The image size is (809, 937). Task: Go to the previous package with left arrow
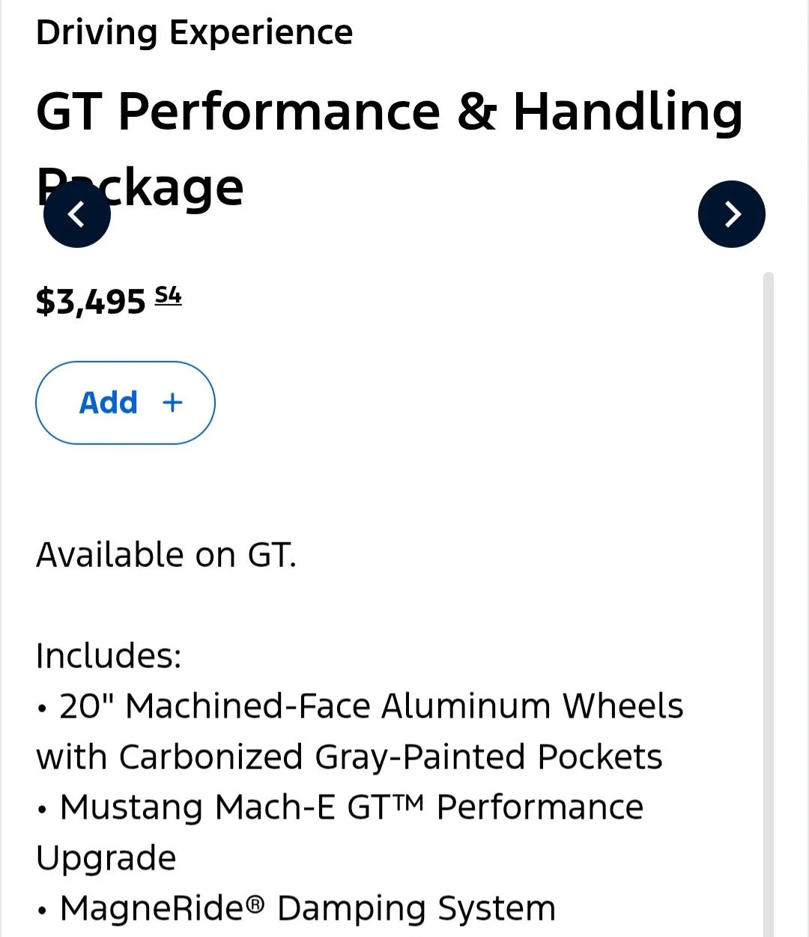pyautogui.click(x=77, y=214)
